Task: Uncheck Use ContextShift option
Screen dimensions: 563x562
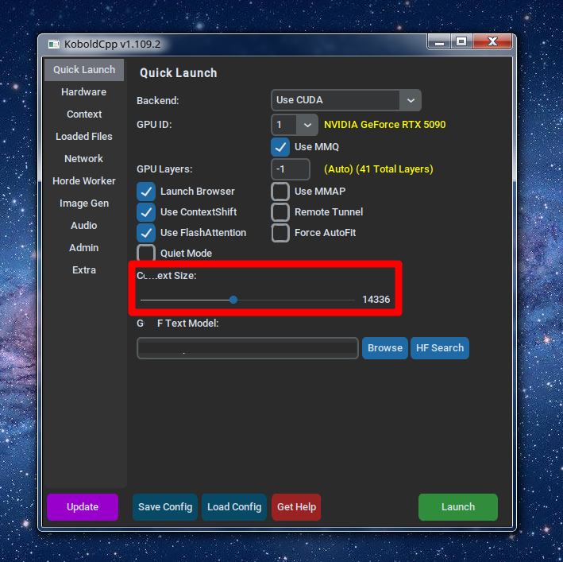Action: click(146, 212)
